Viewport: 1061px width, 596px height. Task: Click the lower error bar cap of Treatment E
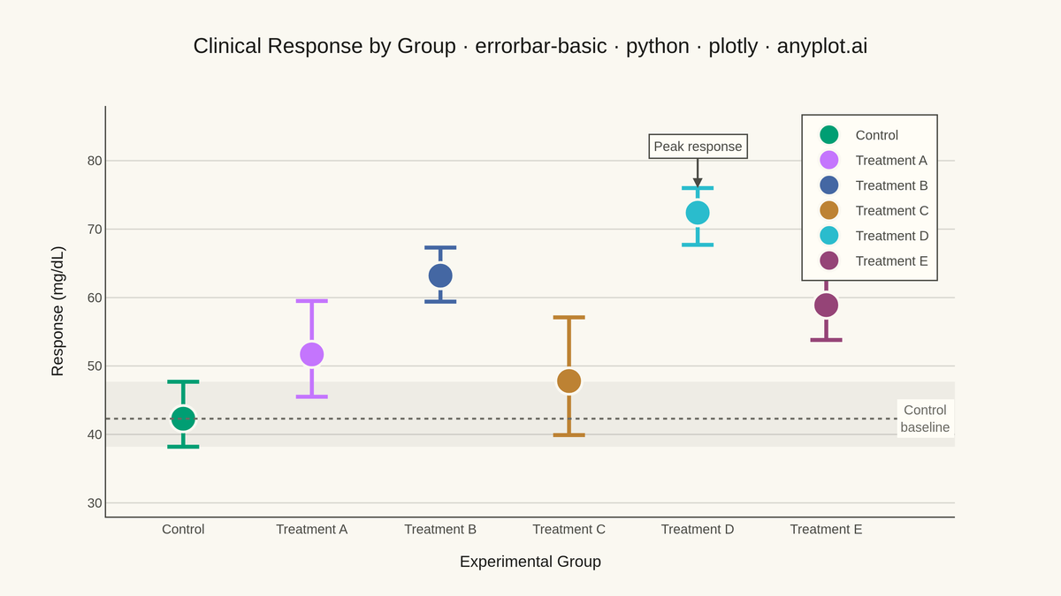click(x=826, y=340)
